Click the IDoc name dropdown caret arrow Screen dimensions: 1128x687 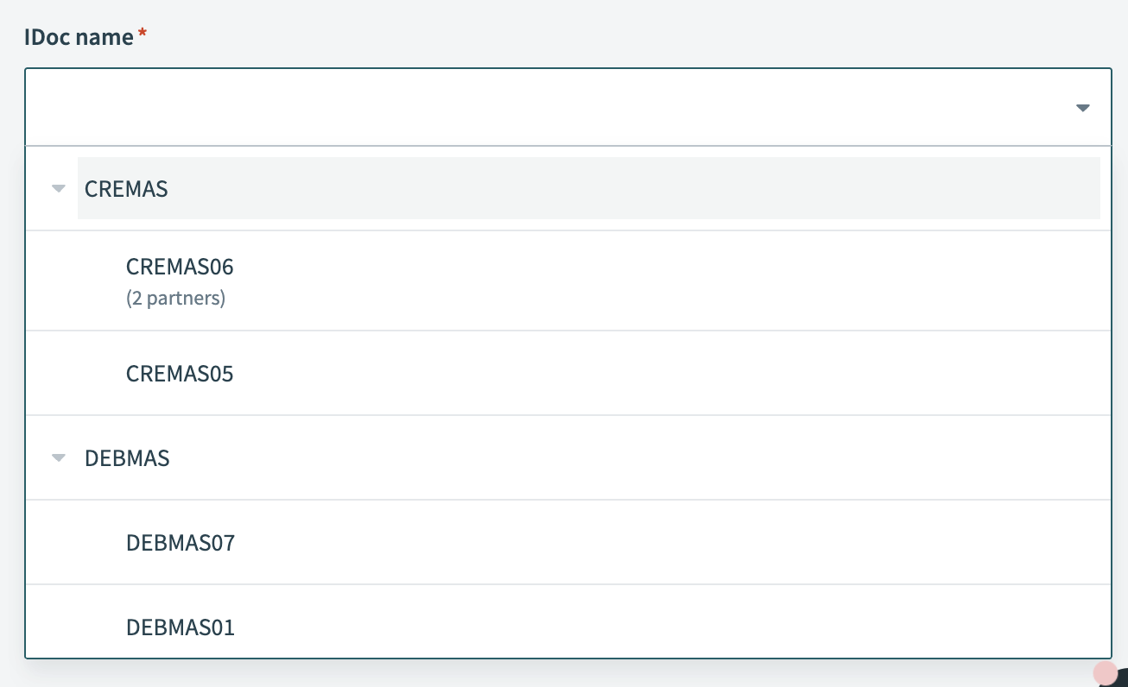1082,108
